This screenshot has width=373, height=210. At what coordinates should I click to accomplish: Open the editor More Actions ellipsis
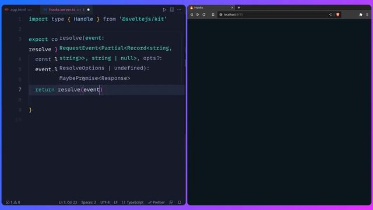point(179,10)
